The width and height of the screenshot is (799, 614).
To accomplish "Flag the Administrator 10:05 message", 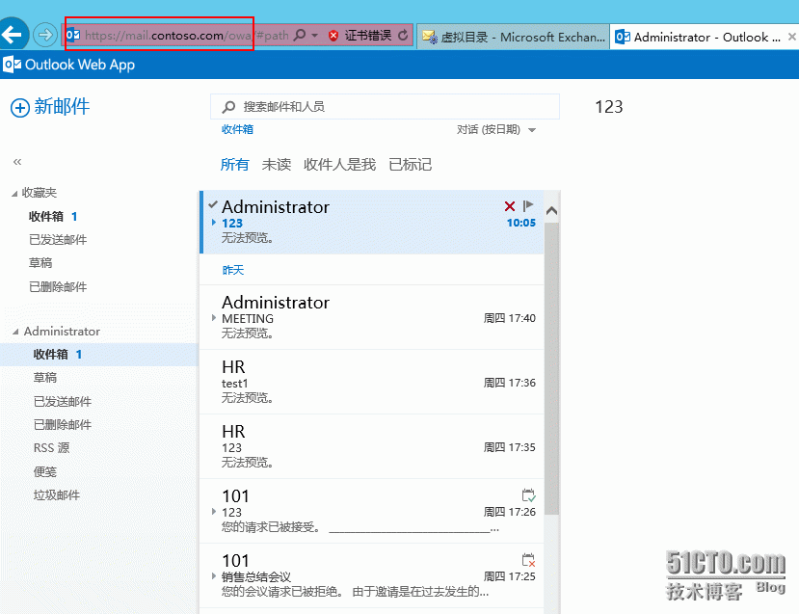I will [528, 205].
